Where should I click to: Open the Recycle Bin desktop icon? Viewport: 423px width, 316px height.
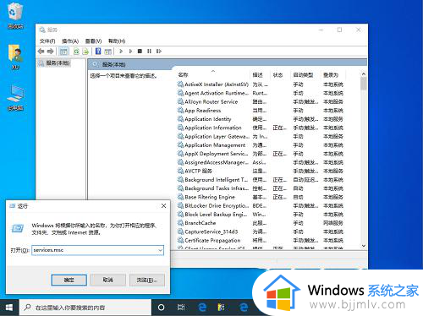pos(15,15)
